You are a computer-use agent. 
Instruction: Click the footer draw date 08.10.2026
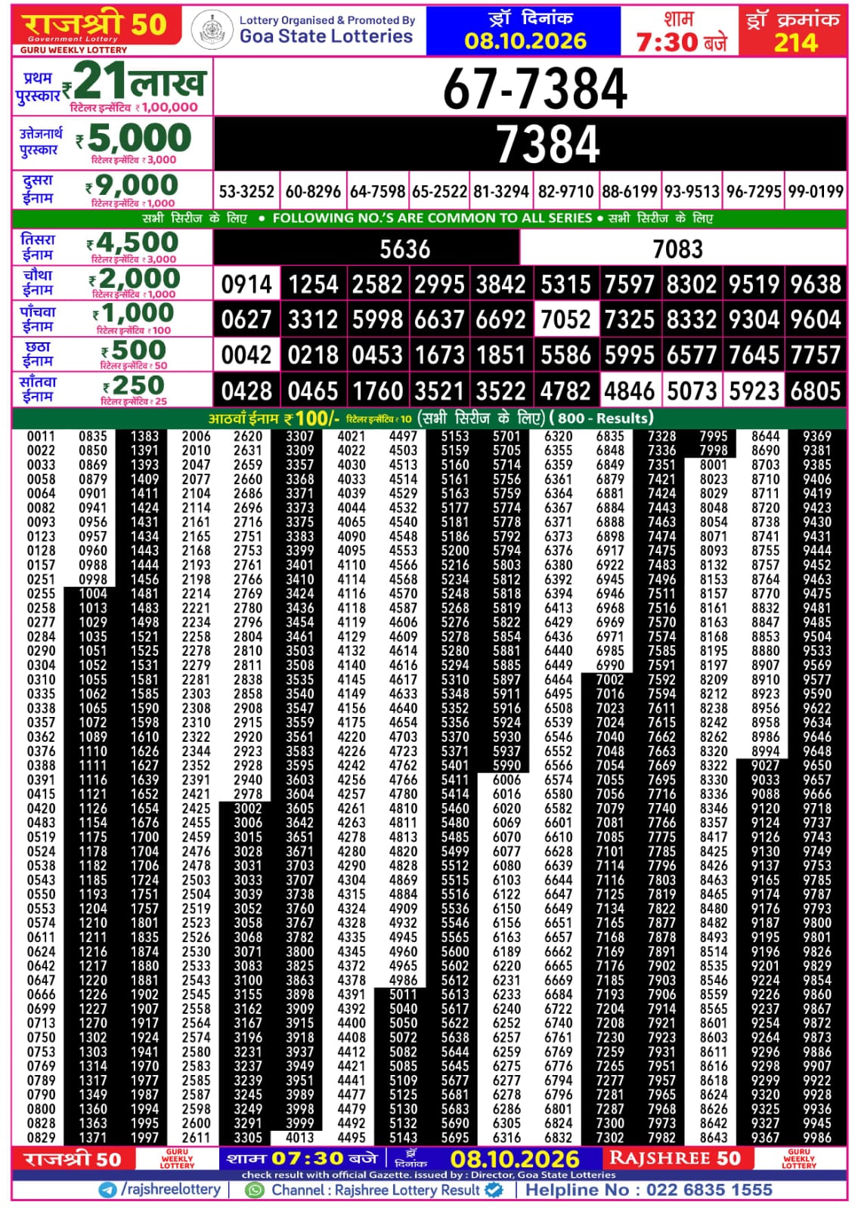pyautogui.click(x=515, y=1160)
